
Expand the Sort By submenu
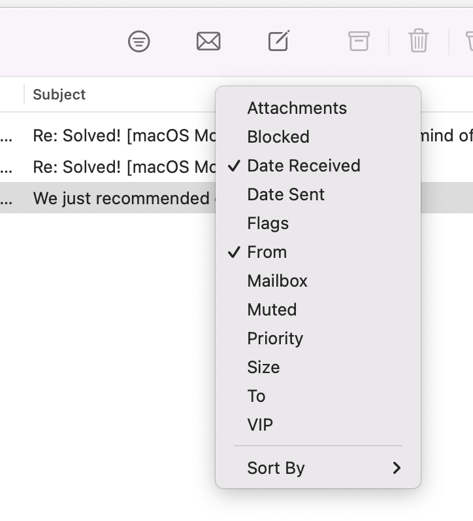click(x=318, y=468)
